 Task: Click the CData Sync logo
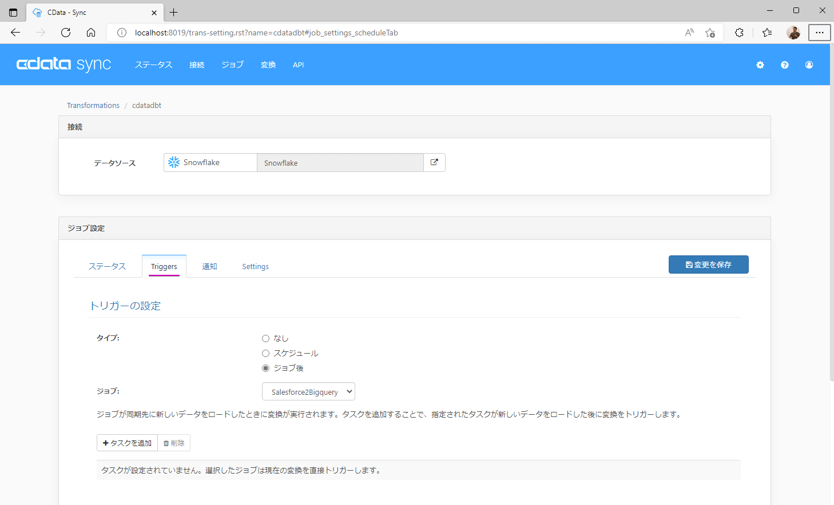coord(63,64)
